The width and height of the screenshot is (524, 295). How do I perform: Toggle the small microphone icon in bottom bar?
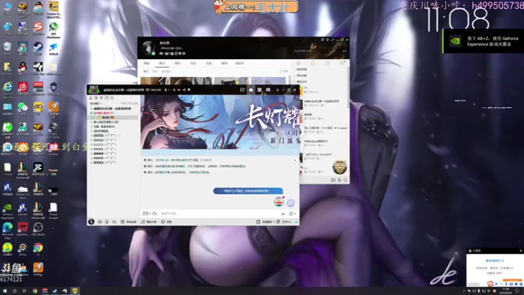[107, 222]
